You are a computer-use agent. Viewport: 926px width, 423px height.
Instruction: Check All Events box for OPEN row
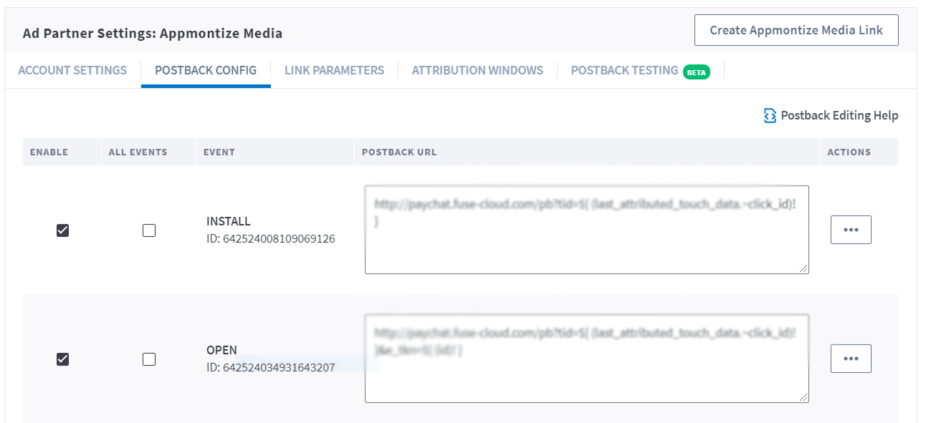(149, 359)
